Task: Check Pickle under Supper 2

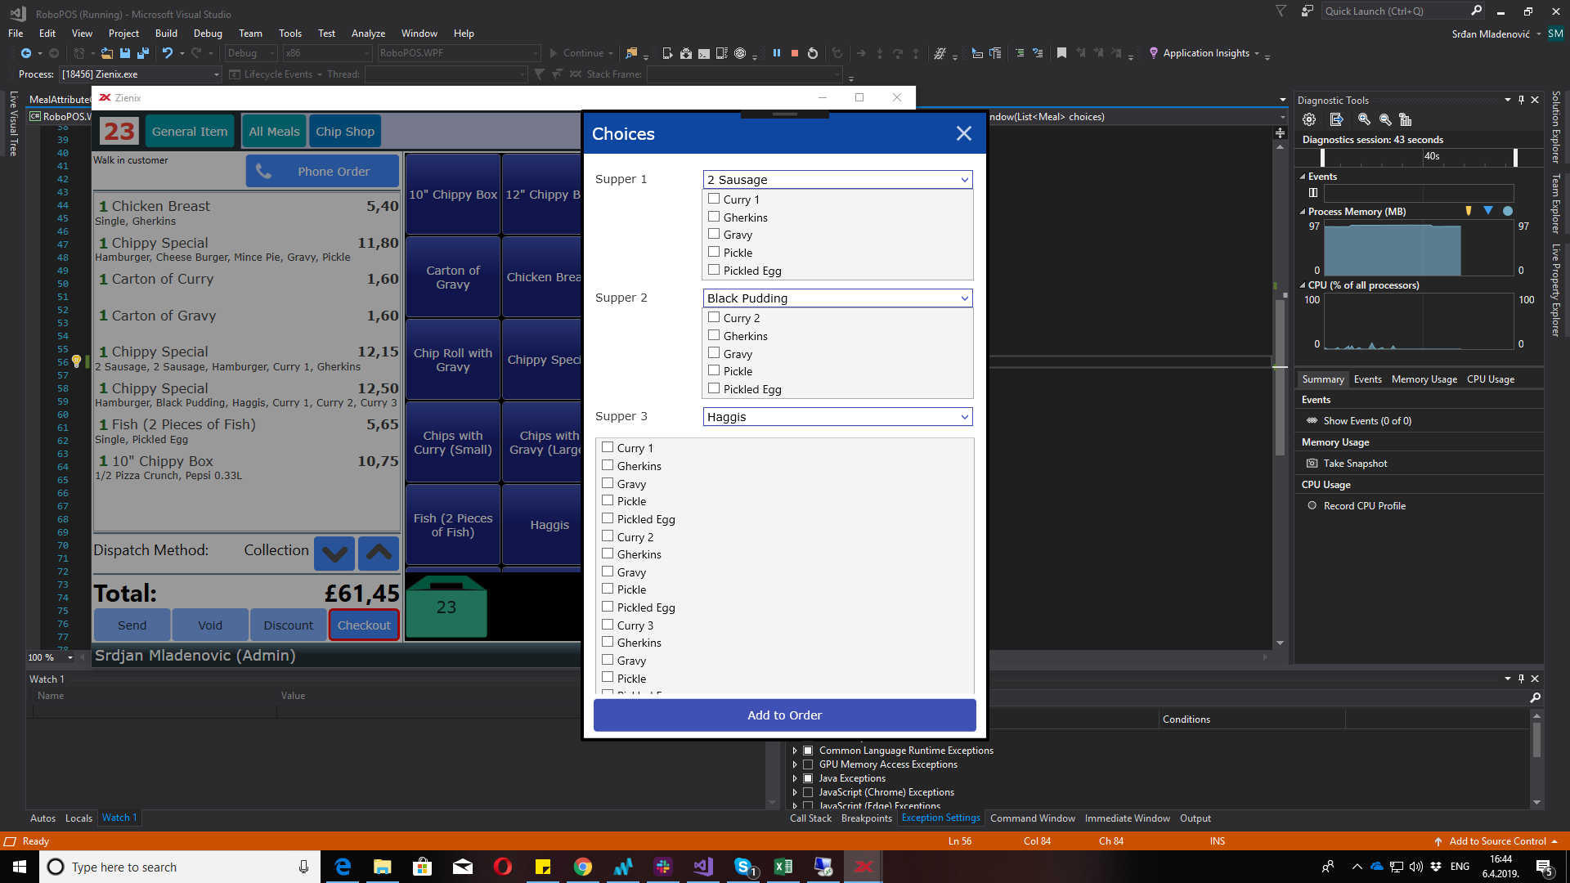Action: (x=714, y=370)
